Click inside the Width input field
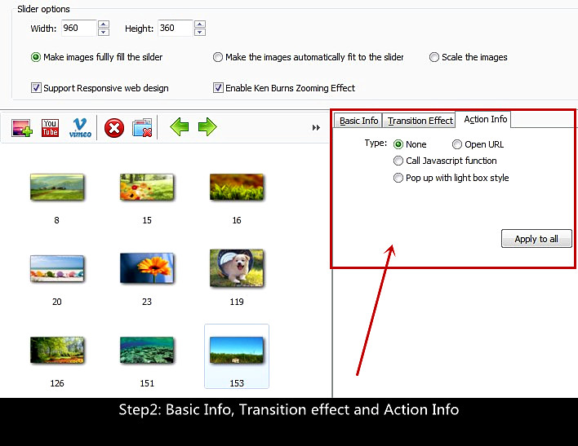The height and width of the screenshot is (446, 578). click(78, 29)
